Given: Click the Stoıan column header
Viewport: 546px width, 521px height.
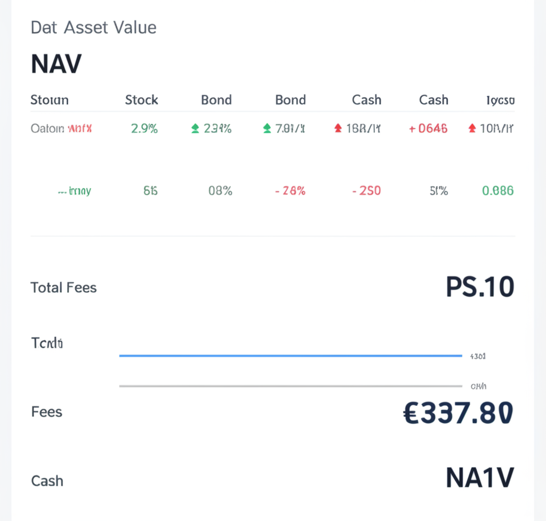Looking at the screenshot, I should [50, 100].
